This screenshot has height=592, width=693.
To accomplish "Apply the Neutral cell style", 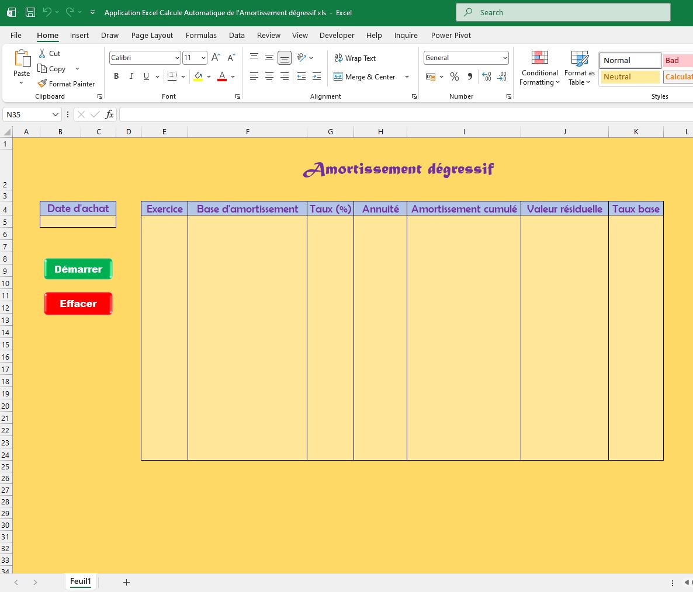I will click(630, 77).
